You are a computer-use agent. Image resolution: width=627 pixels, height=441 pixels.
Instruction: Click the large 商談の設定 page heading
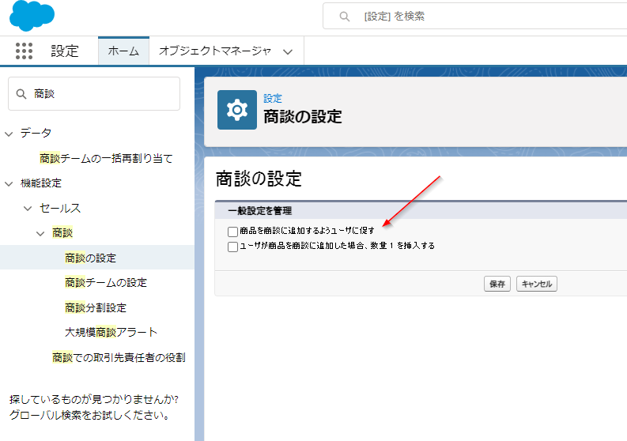(x=259, y=179)
